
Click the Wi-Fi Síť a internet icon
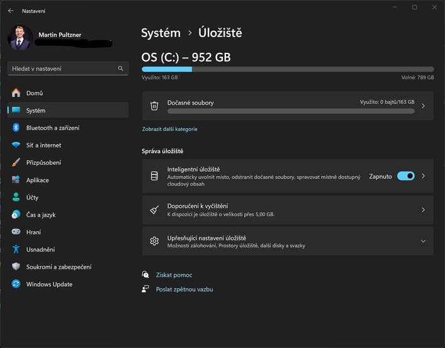tap(16, 145)
